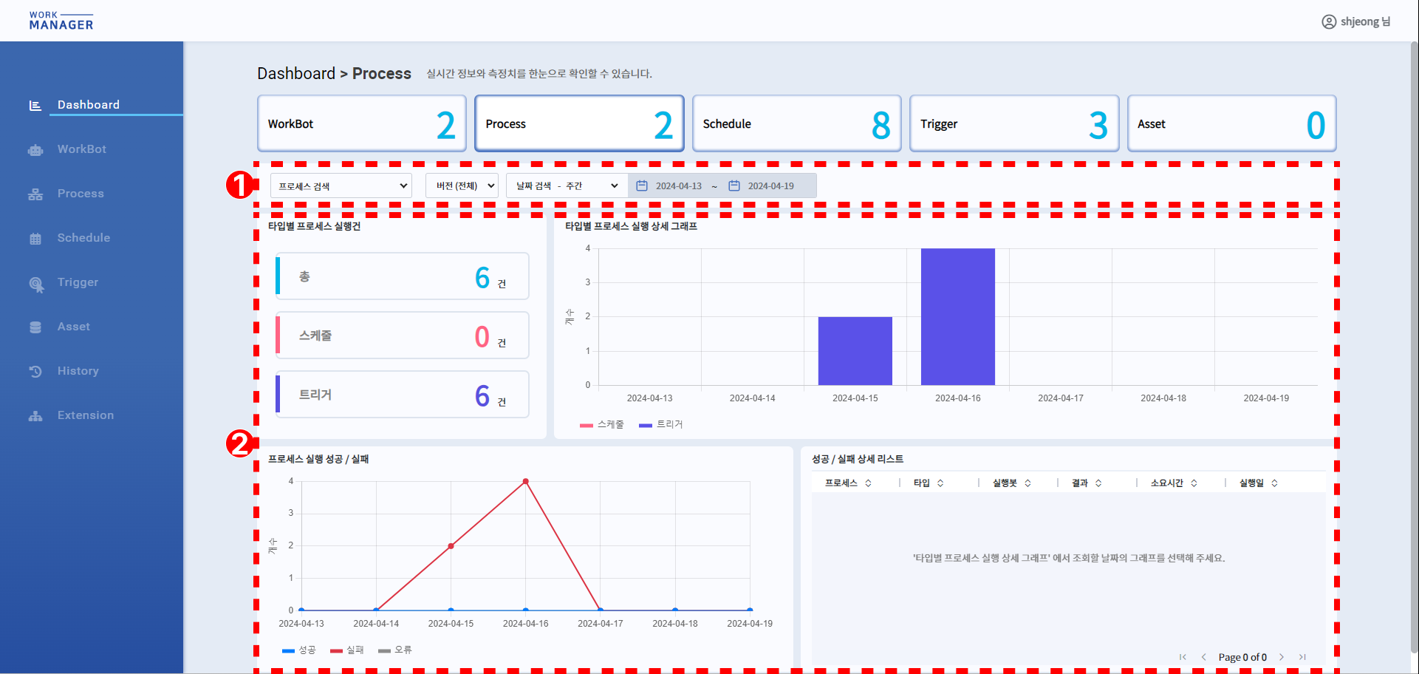Open the 프로세스 검색 dropdown
This screenshot has width=1419, height=674.
click(x=341, y=185)
